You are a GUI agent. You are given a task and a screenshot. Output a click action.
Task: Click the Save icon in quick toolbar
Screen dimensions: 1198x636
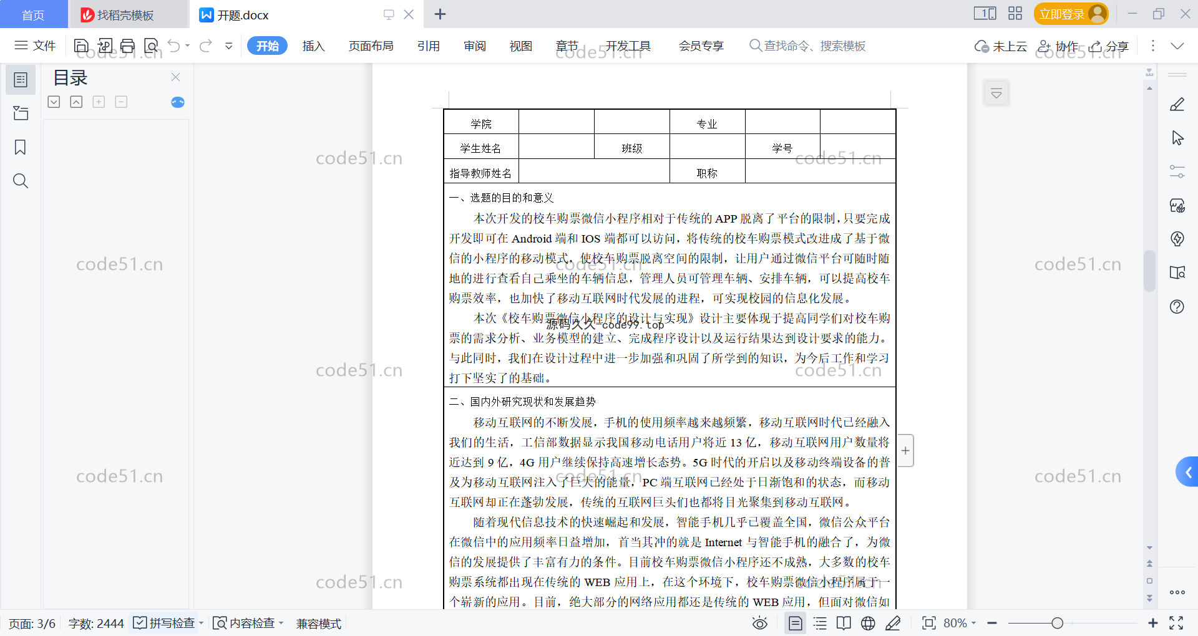coord(81,46)
